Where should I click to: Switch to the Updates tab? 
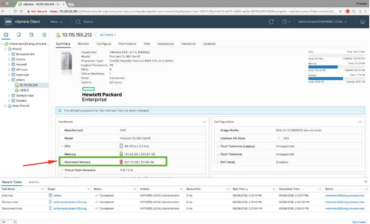point(209,44)
